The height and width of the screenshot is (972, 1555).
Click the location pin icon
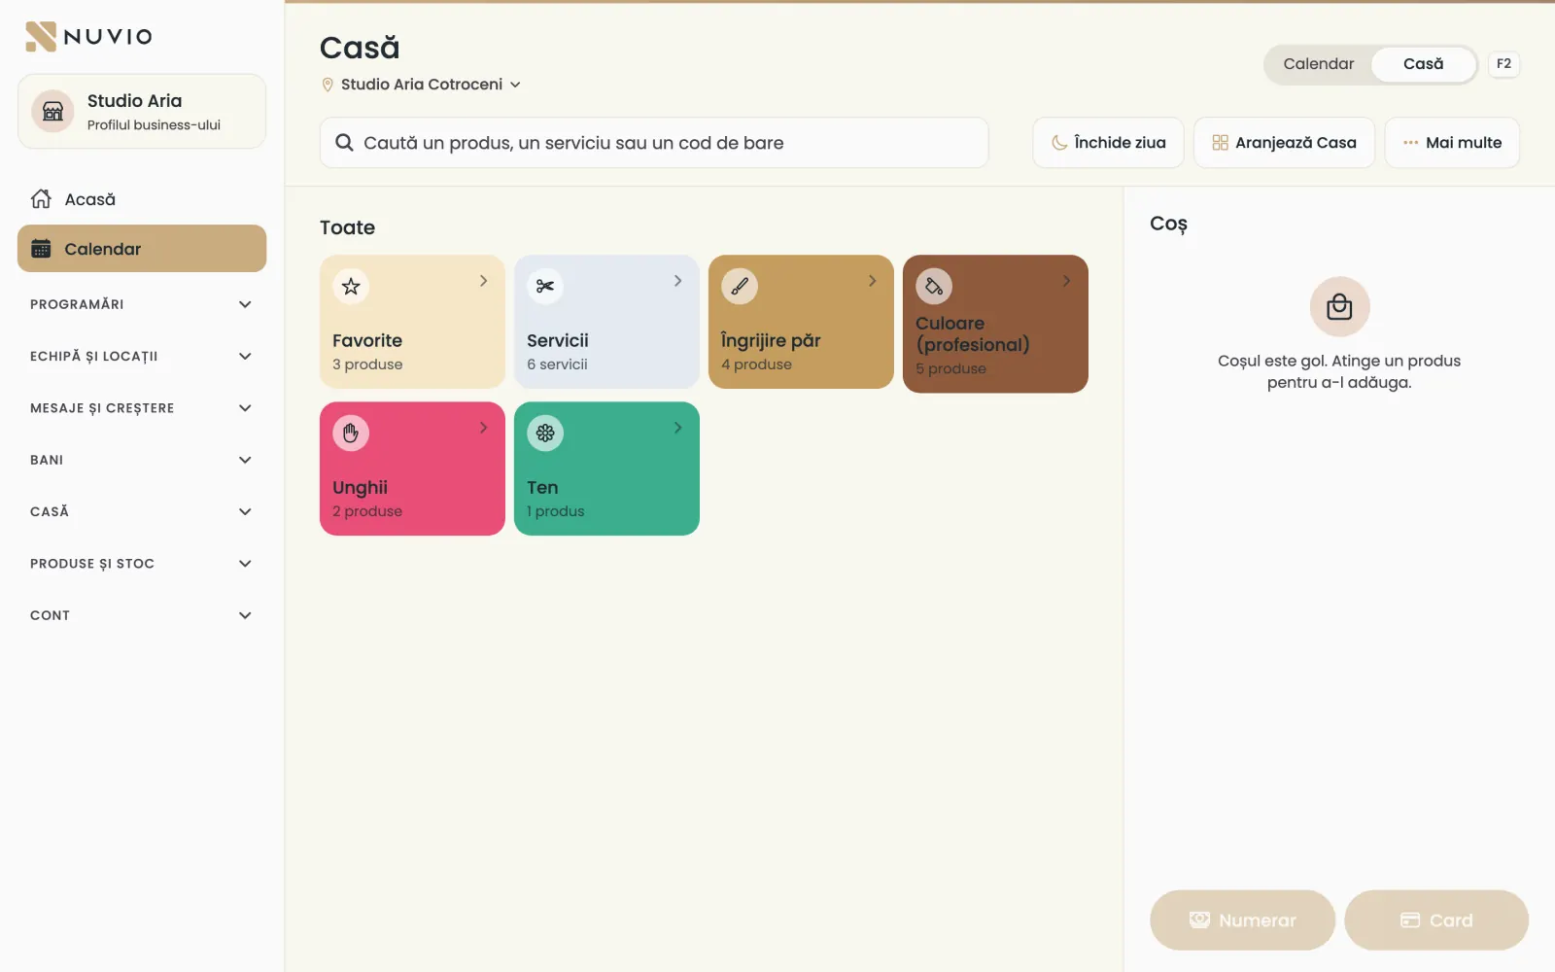coord(328,85)
